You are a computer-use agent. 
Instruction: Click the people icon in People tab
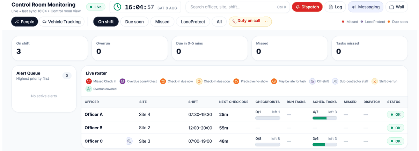(17, 22)
